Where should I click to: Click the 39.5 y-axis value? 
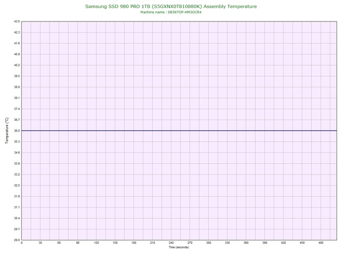pyautogui.click(x=17, y=76)
